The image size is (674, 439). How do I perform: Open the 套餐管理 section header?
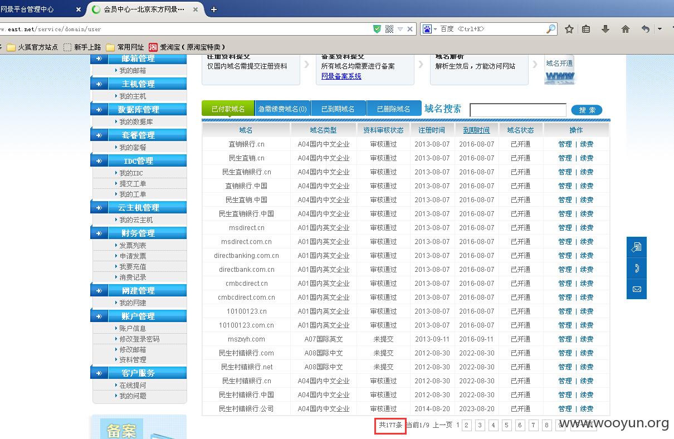pyautogui.click(x=139, y=135)
